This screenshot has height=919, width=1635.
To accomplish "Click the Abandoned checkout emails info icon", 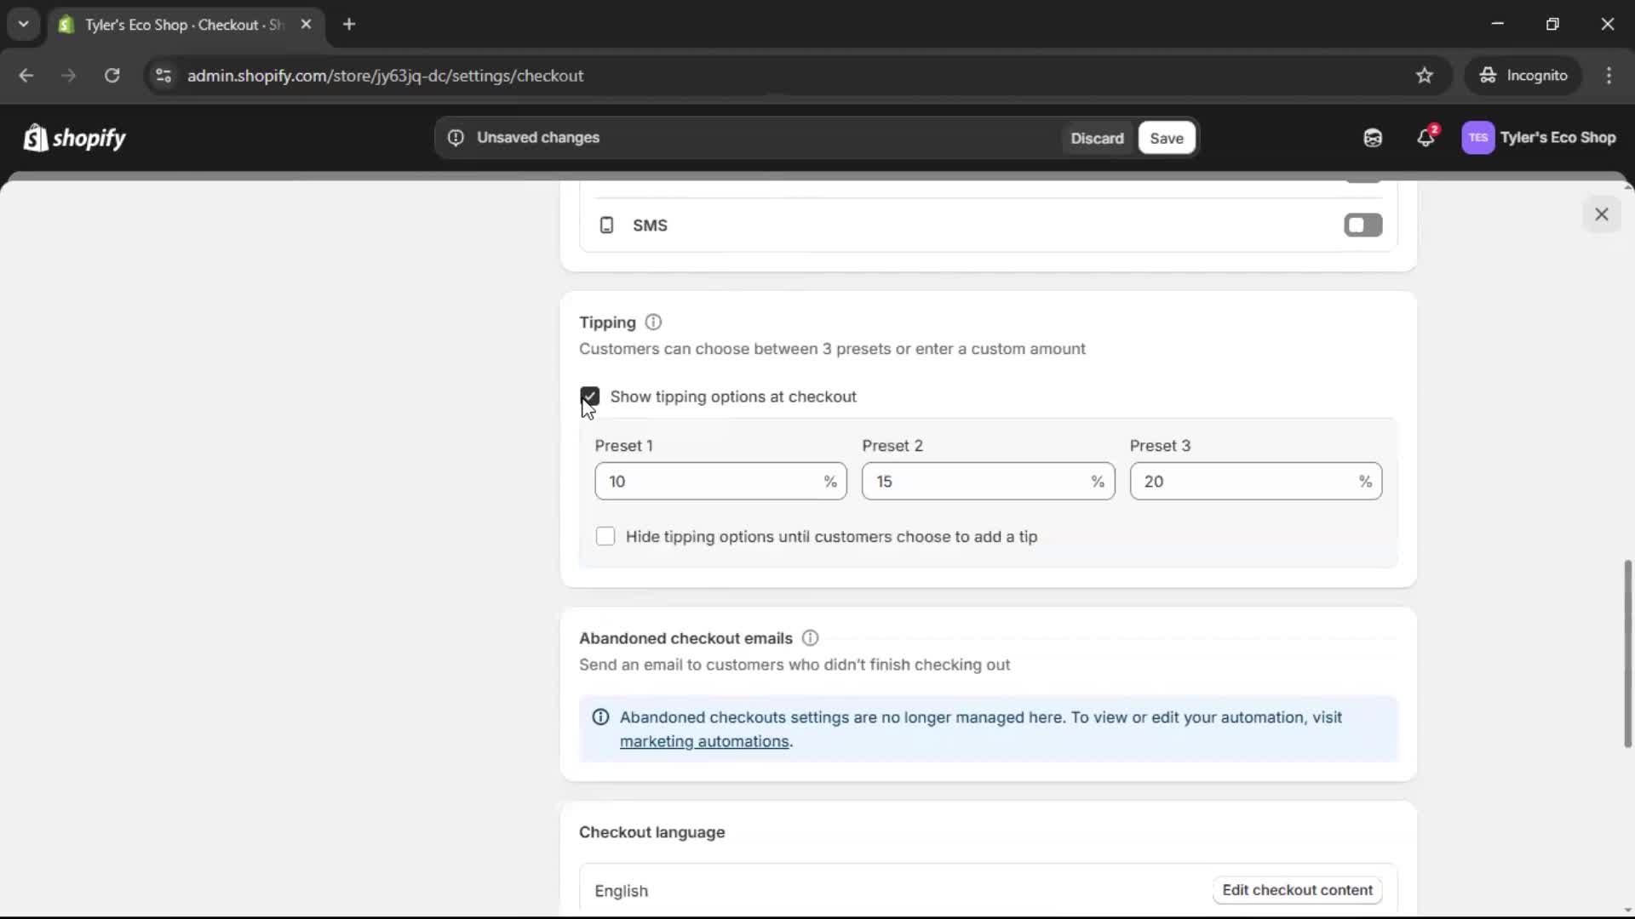I will coord(809,637).
